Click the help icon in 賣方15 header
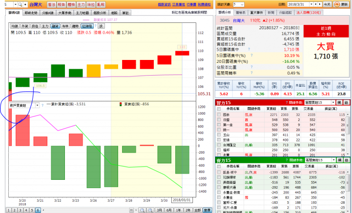Screen dimensions: 352x213 [x=287, y=160]
